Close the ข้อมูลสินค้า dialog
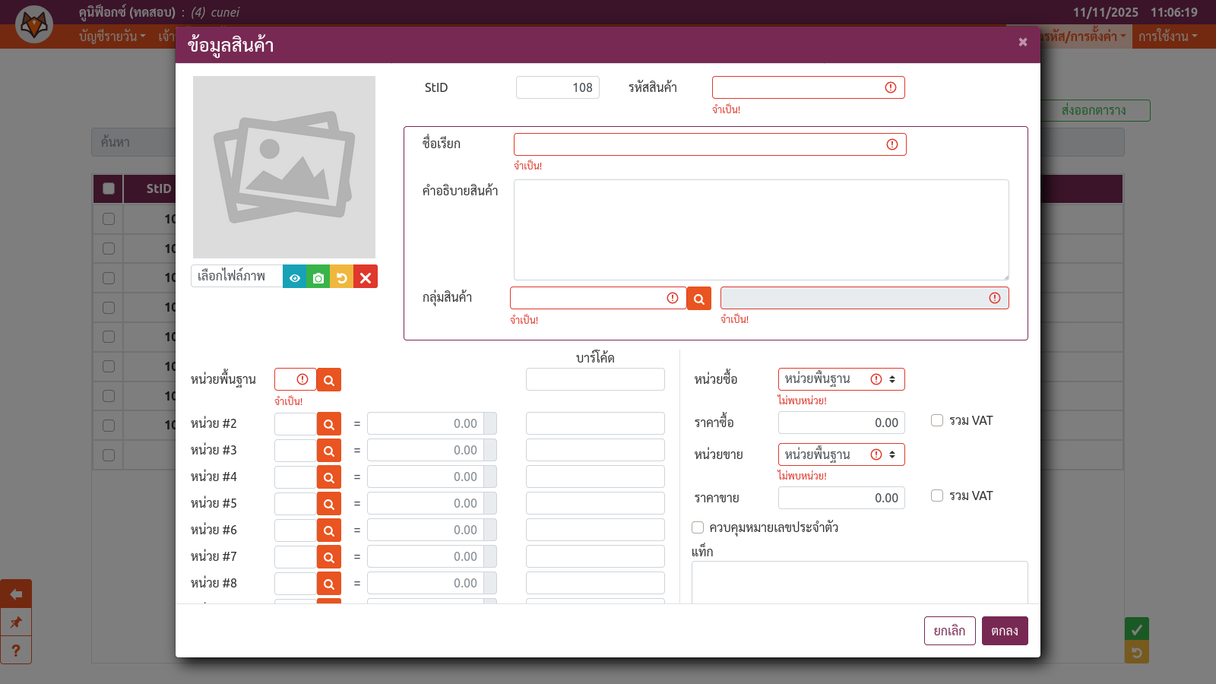Viewport: 1216px width, 684px height. (x=1023, y=43)
